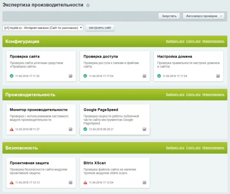The image size is (230, 194).
Task: Click Выбрать все in Конфигурация section
Action: [x=175, y=41]
